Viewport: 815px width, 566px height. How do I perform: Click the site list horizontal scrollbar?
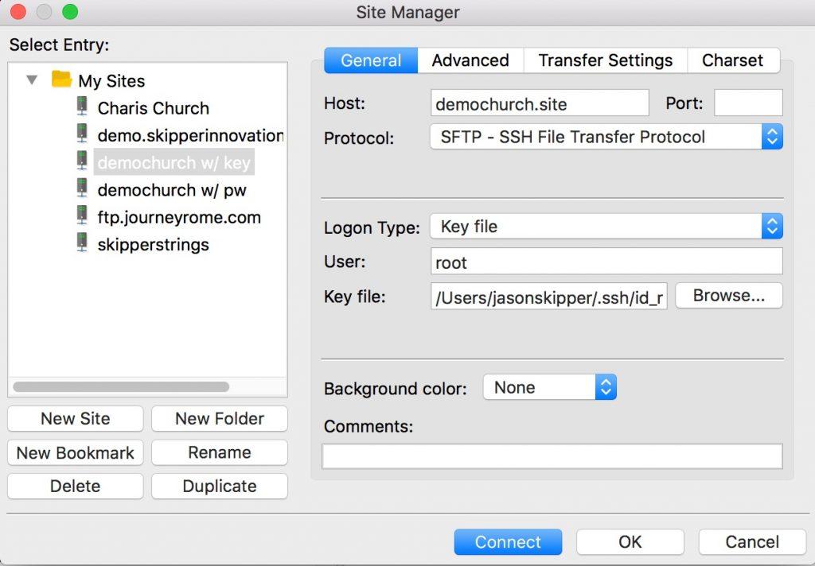121,387
